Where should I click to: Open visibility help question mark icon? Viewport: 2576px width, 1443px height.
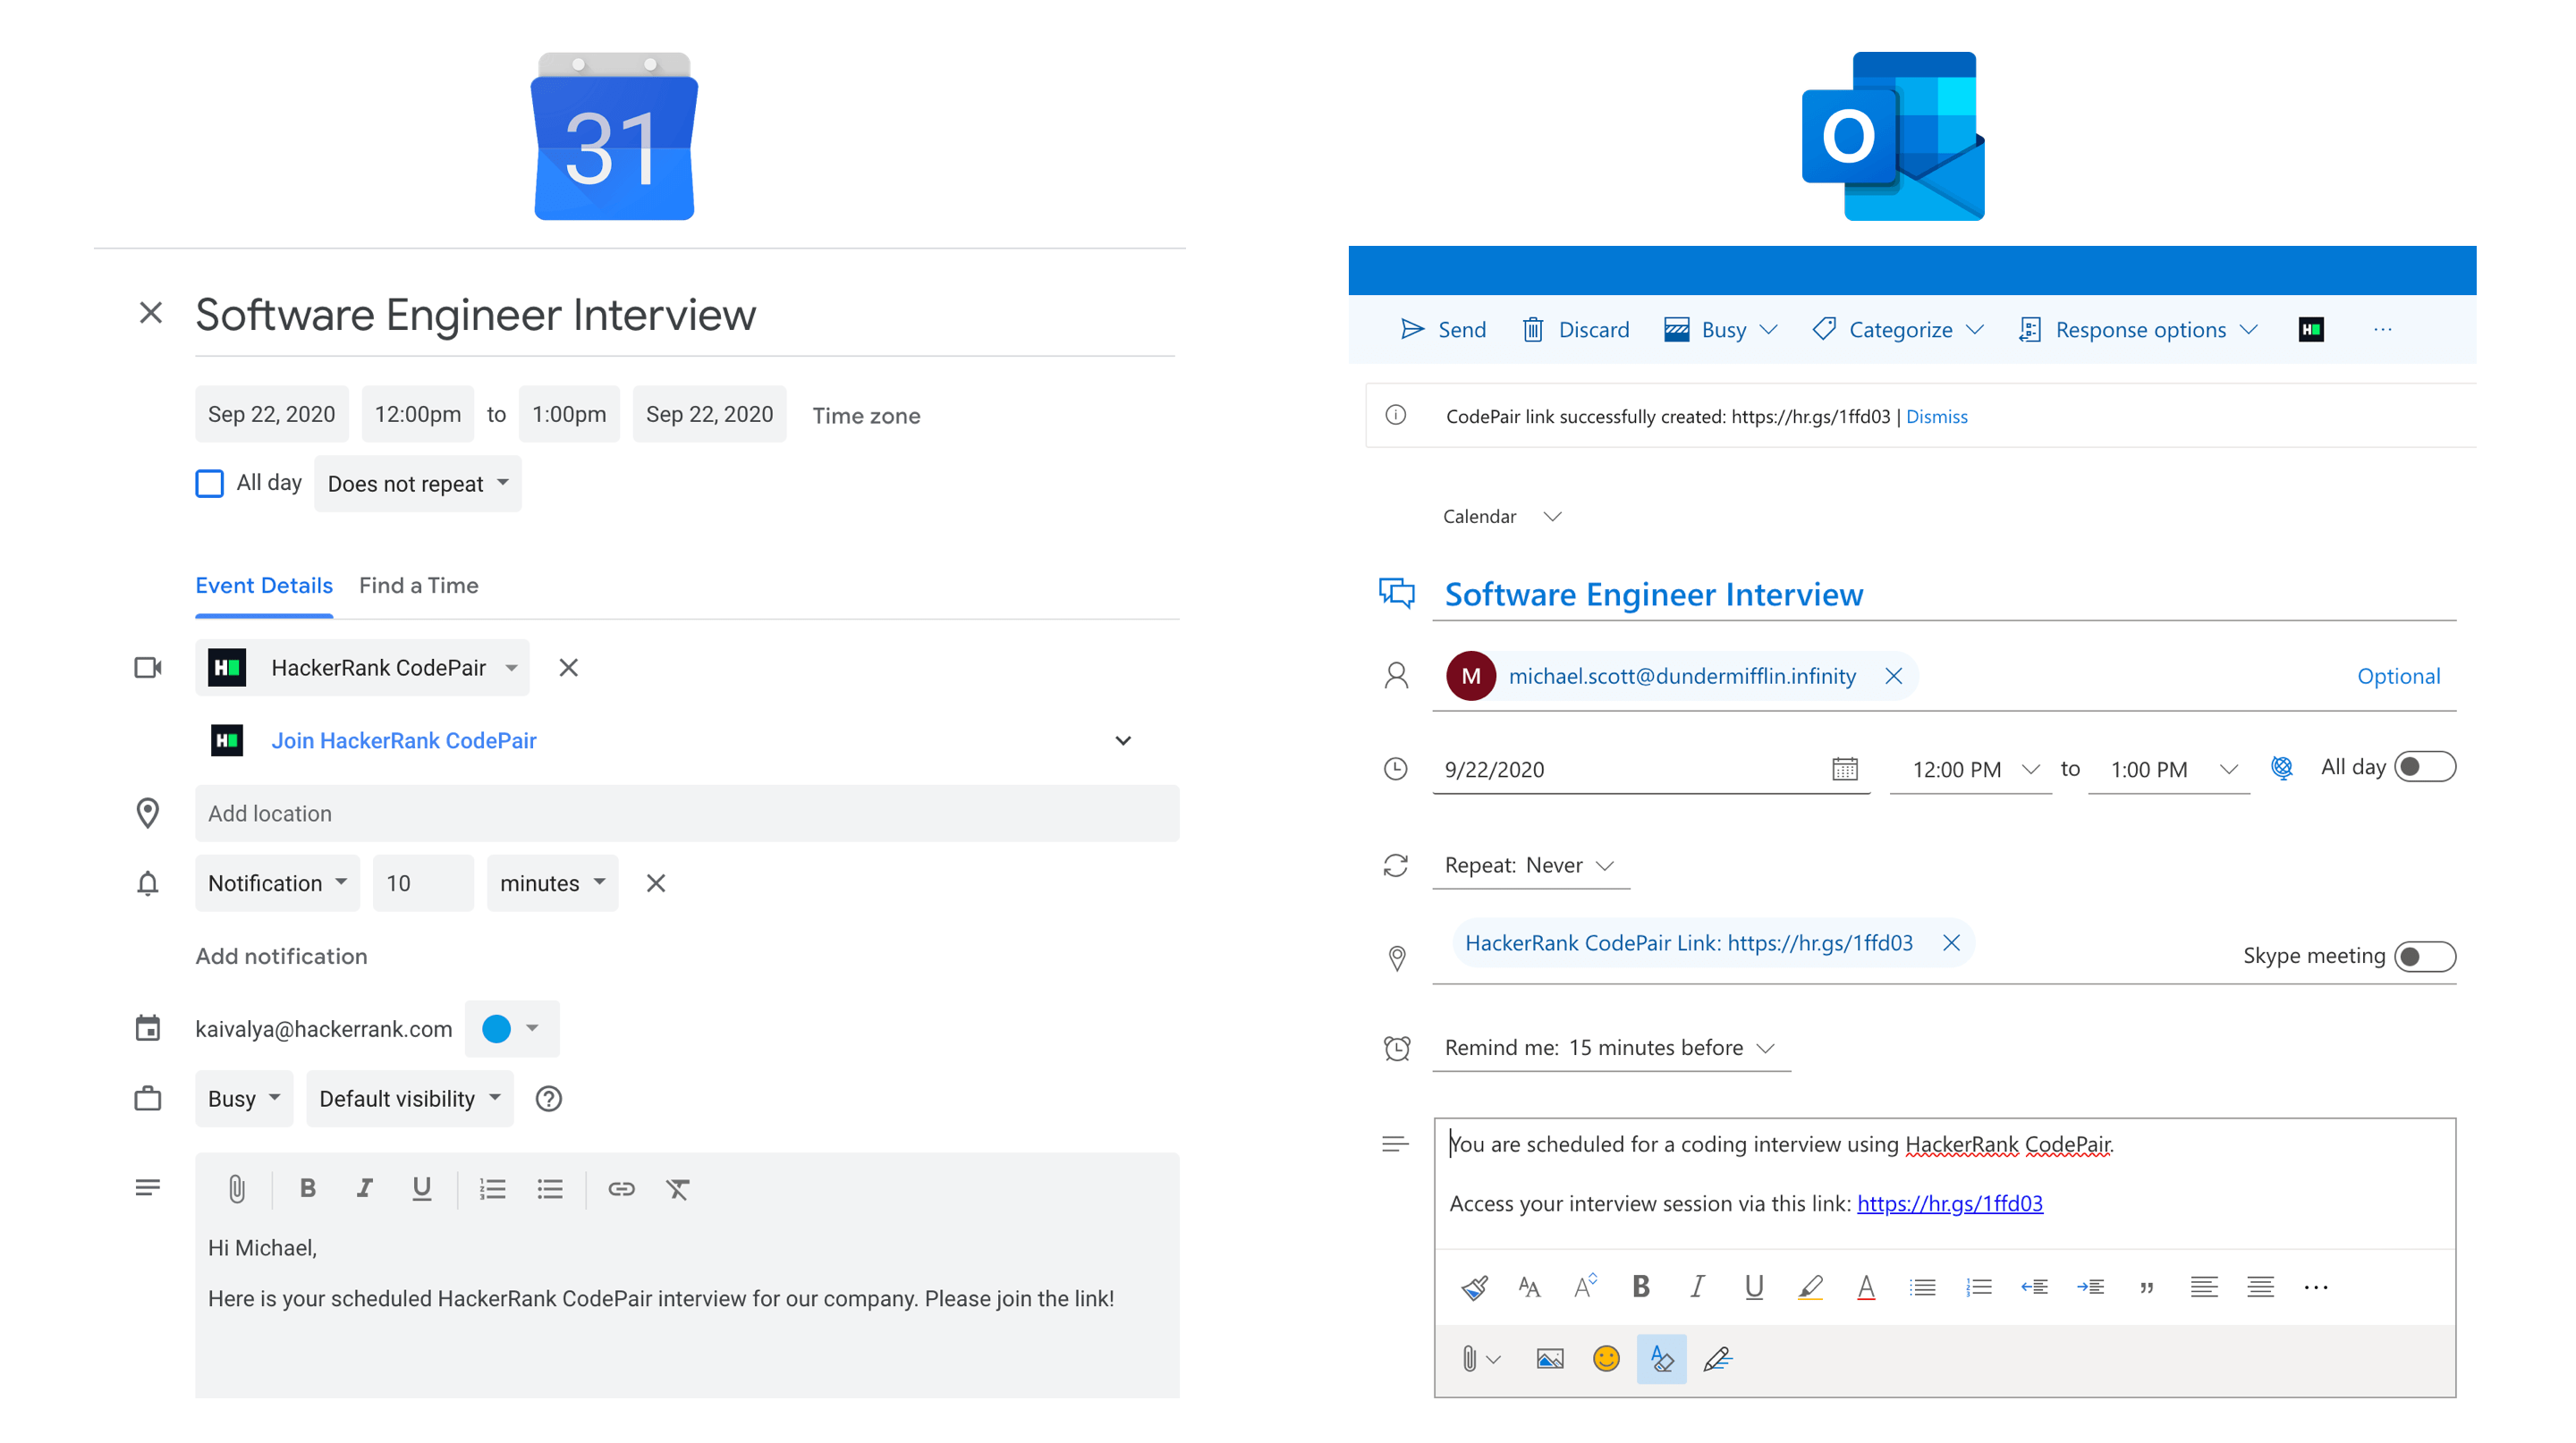tap(549, 1098)
